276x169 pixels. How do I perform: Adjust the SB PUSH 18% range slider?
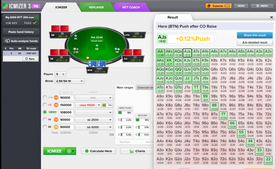tap(142, 120)
